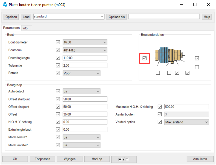Open the Verdeel opties dropdown
Screen dimensions: 216x165
coord(187,122)
